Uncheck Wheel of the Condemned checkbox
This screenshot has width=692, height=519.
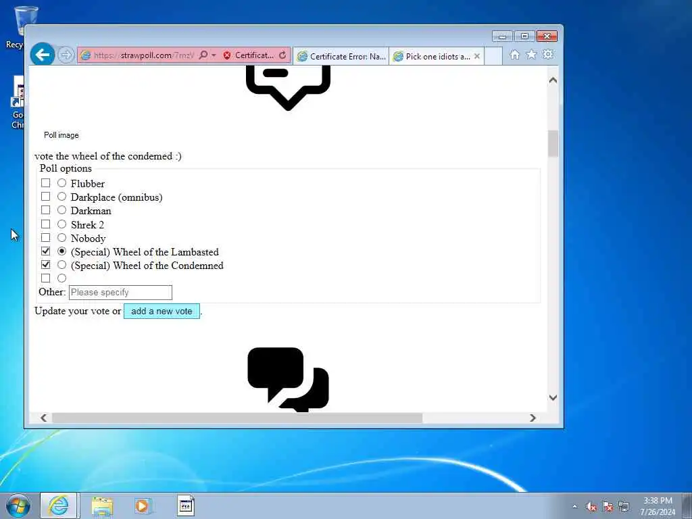[45, 265]
